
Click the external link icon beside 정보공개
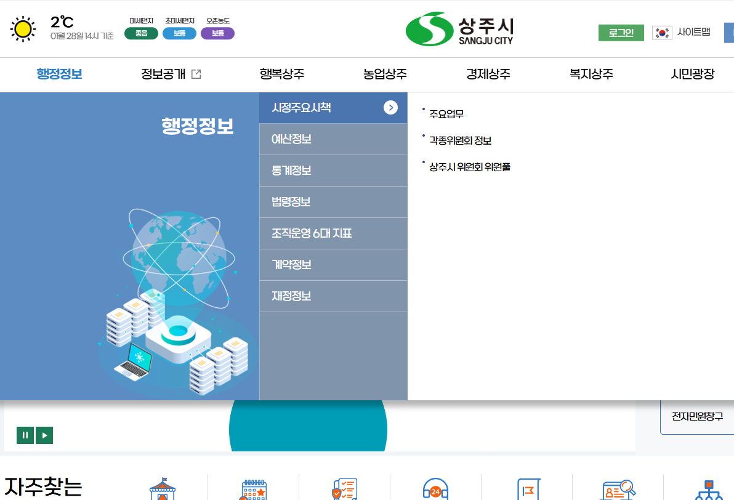[196, 74]
